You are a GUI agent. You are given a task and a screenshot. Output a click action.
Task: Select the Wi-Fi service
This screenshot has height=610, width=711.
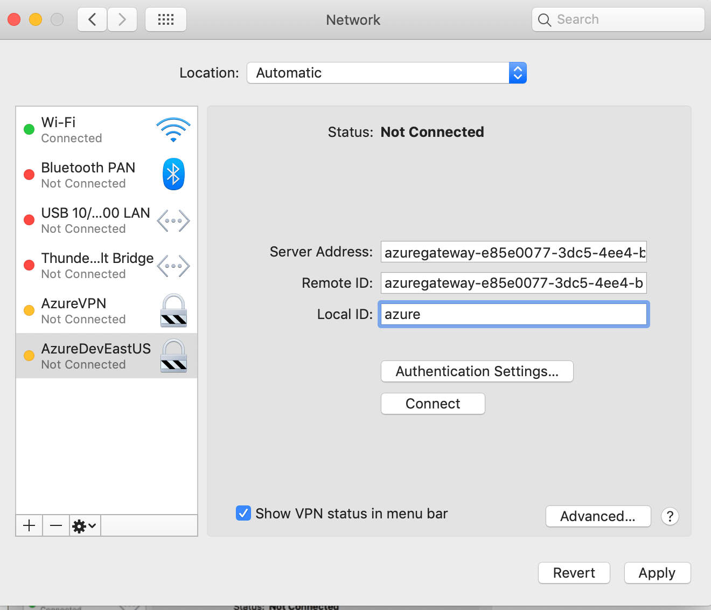pos(107,129)
